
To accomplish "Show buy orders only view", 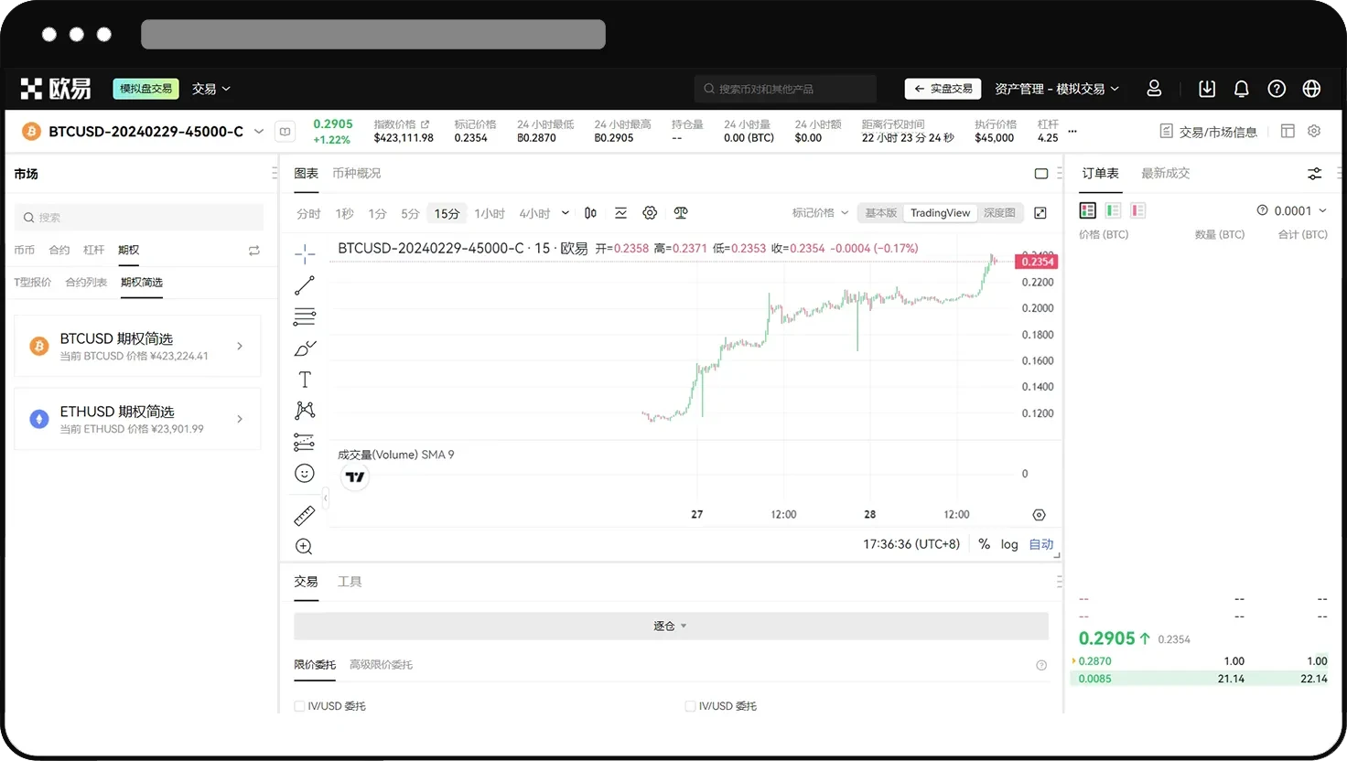I will coord(1113,210).
